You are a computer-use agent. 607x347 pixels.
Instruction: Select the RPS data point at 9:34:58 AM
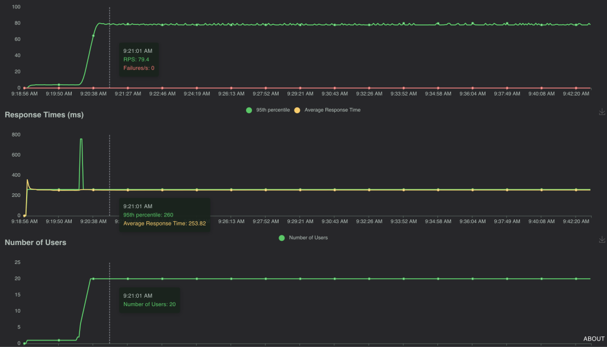tap(438, 24)
